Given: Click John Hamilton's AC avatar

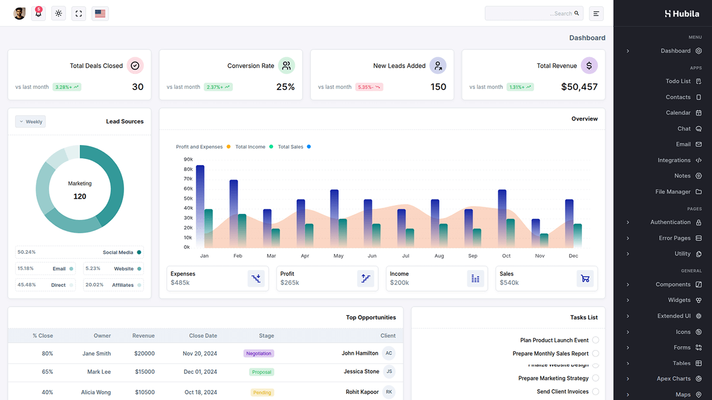Looking at the screenshot, I should click(389, 353).
